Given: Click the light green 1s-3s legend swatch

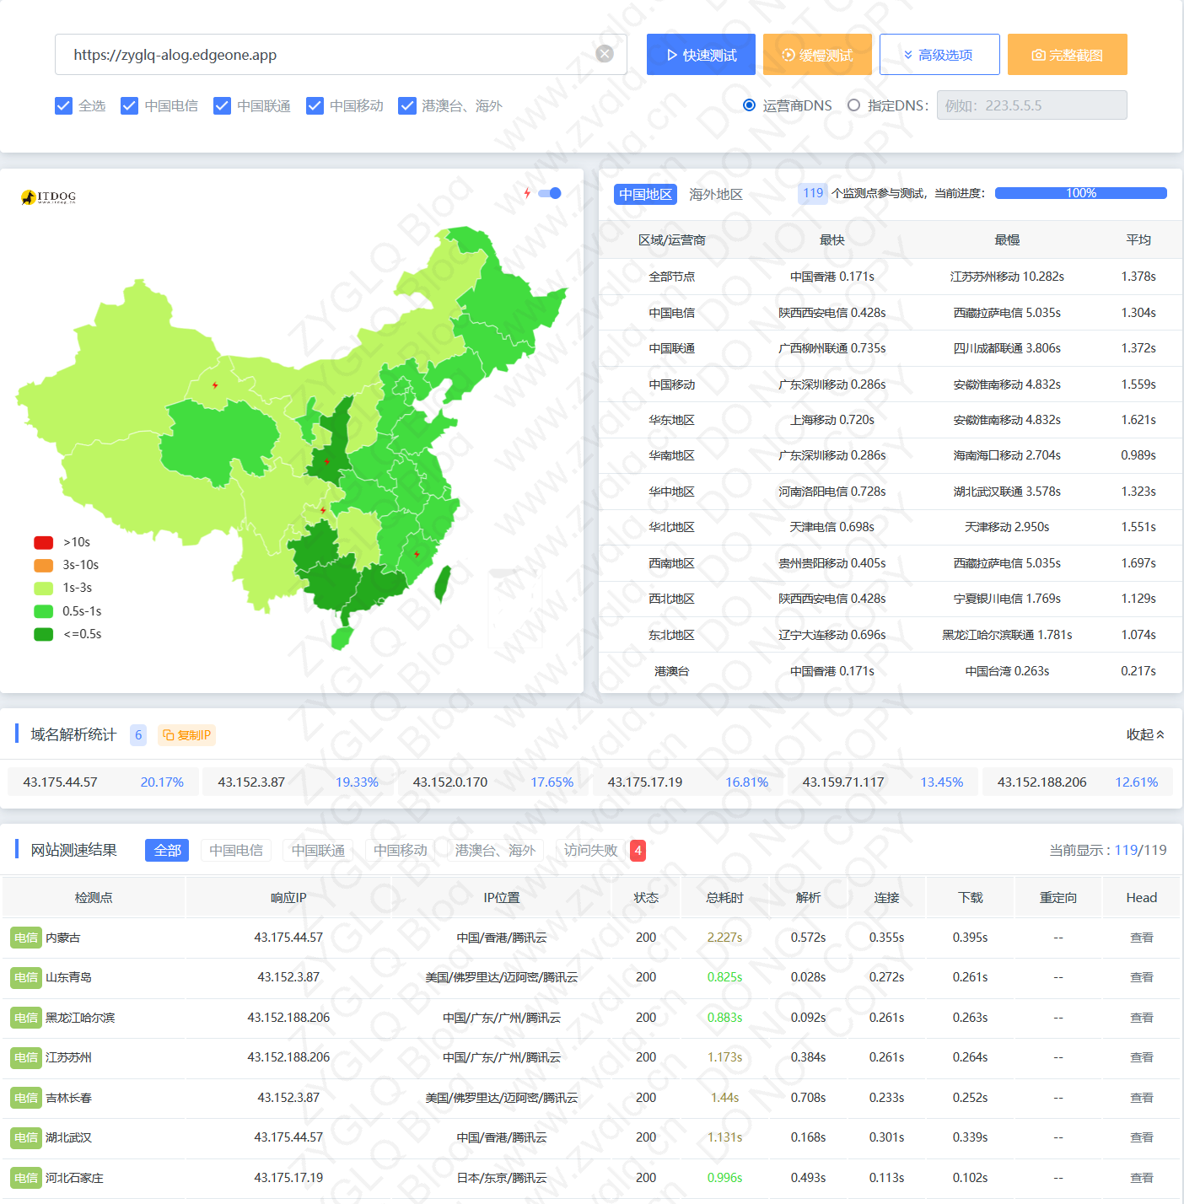Looking at the screenshot, I should click(43, 588).
